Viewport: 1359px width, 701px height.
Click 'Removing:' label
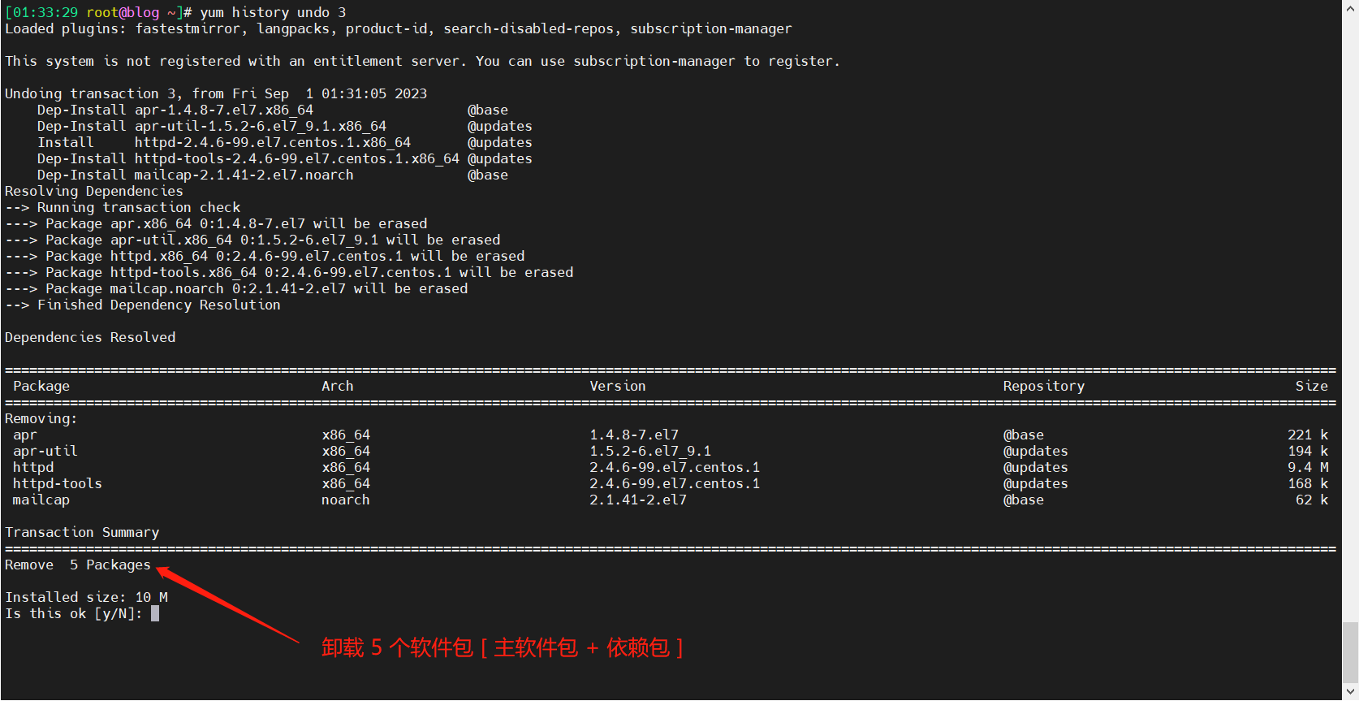(41, 418)
